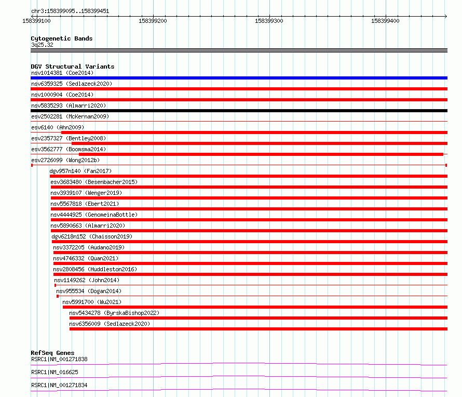Click ruler position 158399300
This screenshot has width=462, height=397.
click(x=269, y=21)
